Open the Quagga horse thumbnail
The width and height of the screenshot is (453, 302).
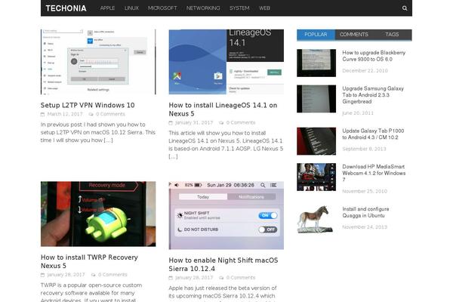coord(316,219)
